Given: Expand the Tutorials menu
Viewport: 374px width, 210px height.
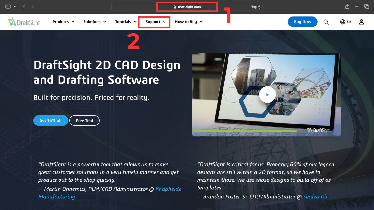Looking at the screenshot, I should pyautogui.click(x=126, y=22).
